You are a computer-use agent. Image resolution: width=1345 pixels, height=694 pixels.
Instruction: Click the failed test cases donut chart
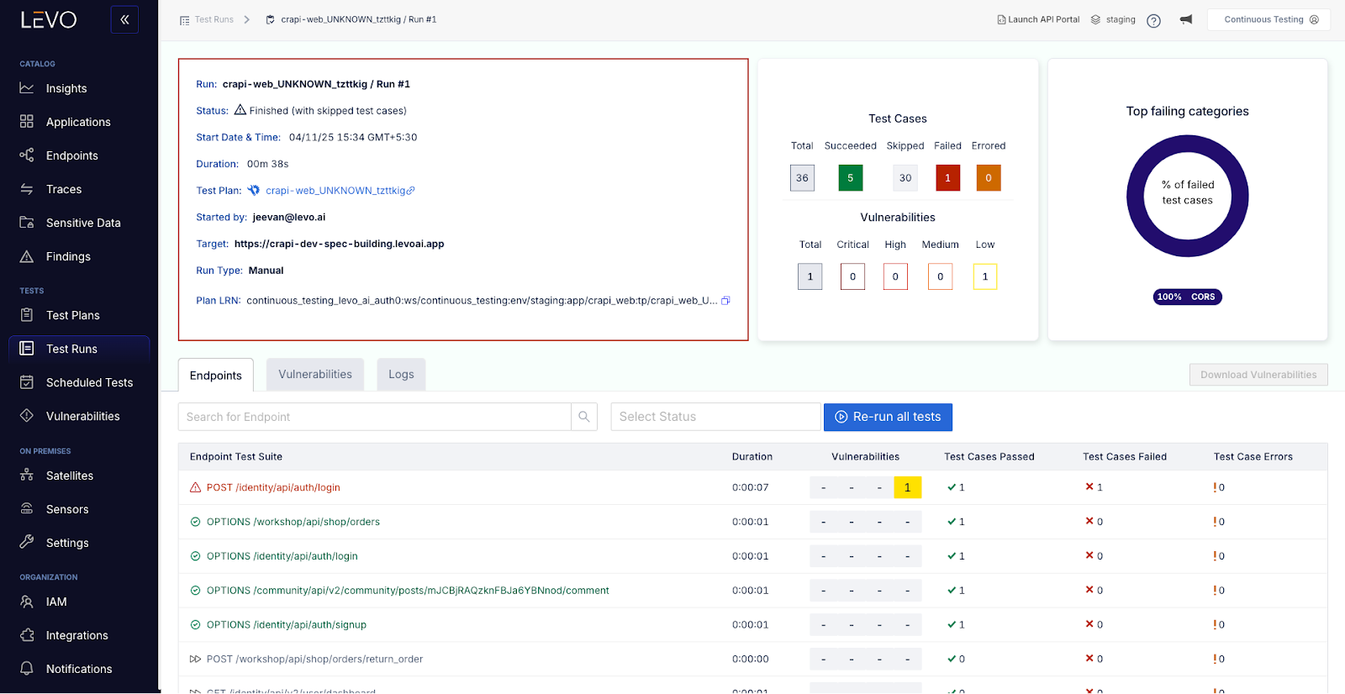tap(1187, 196)
